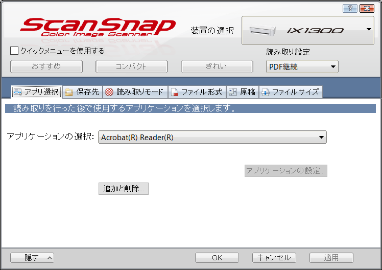Click the キャンセル button
The image size is (382, 270).
[x=274, y=258]
